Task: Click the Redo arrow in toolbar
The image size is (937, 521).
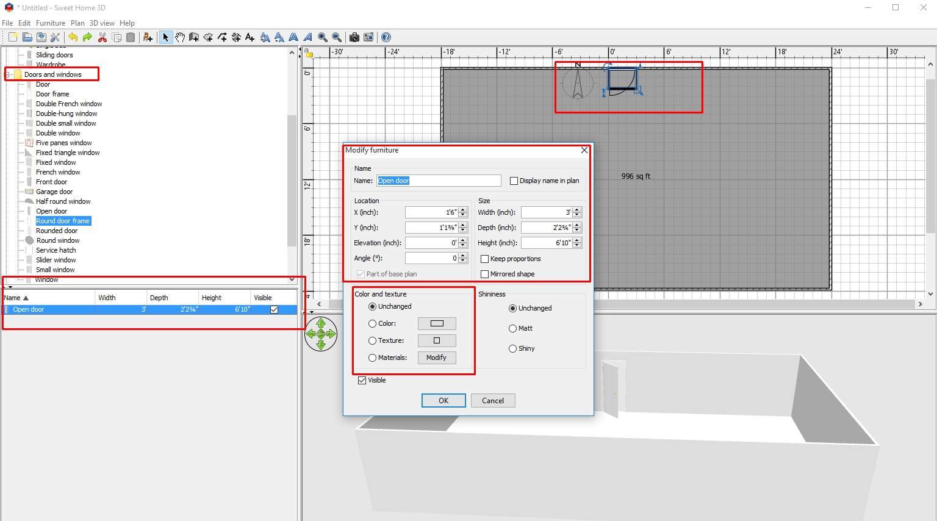Action: 87,37
